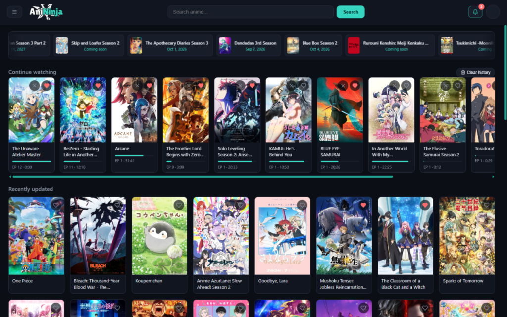The height and width of the screenshot is (317, 507).
Task: Favorite Sparks of Tomorrow with heart icon
Action: (x=487, y=205)
